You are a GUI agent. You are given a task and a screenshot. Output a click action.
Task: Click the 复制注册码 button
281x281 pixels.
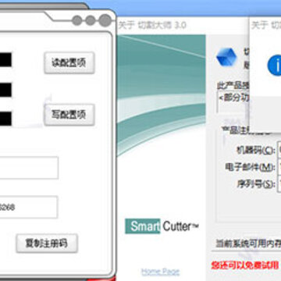(47, 244)
